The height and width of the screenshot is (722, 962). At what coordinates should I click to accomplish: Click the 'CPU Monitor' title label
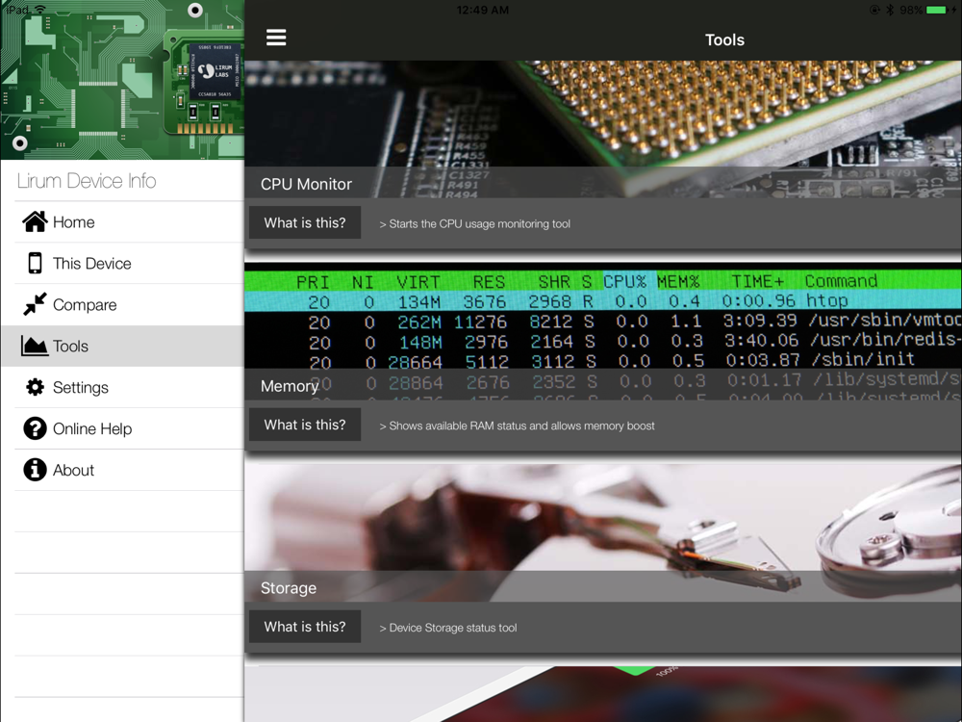click(x=306, y=184)
